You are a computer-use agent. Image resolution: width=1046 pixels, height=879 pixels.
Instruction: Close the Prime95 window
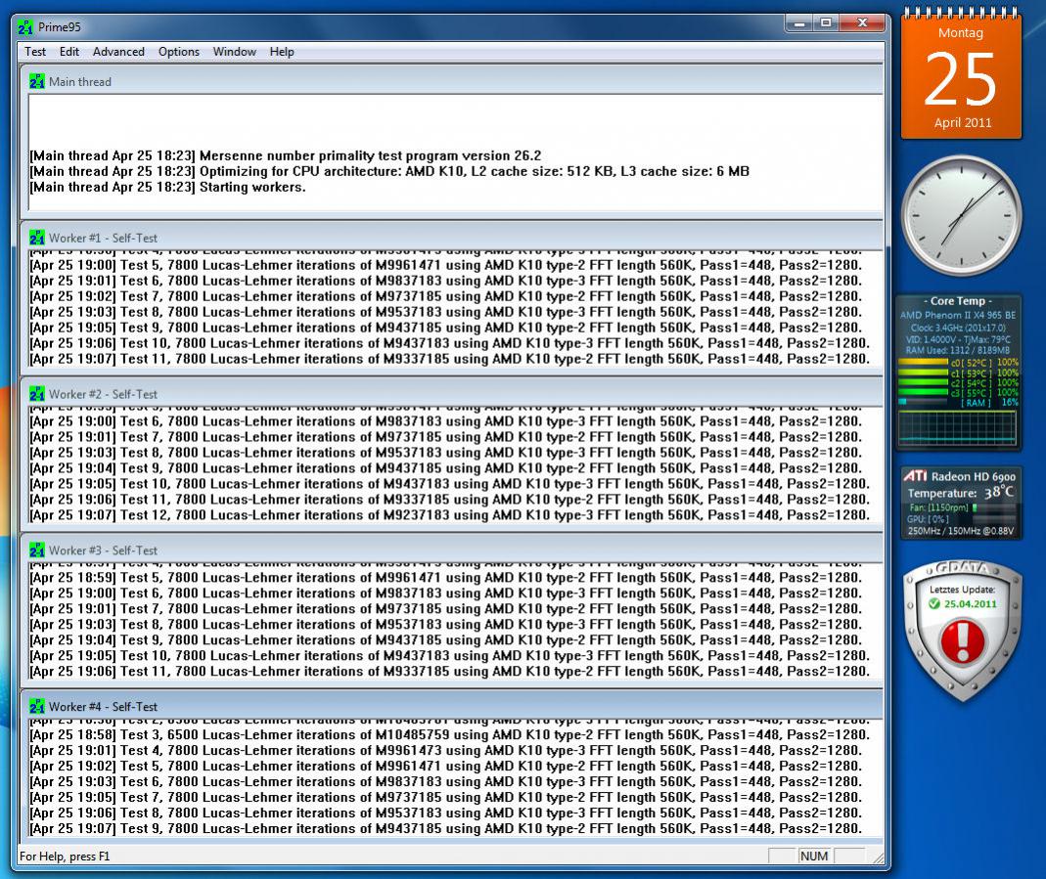pyautogui.click(x=862, y=23)
